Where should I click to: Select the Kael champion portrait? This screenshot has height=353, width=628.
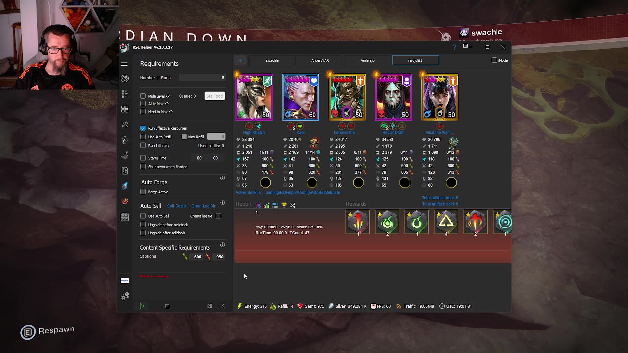click(301, 97)
